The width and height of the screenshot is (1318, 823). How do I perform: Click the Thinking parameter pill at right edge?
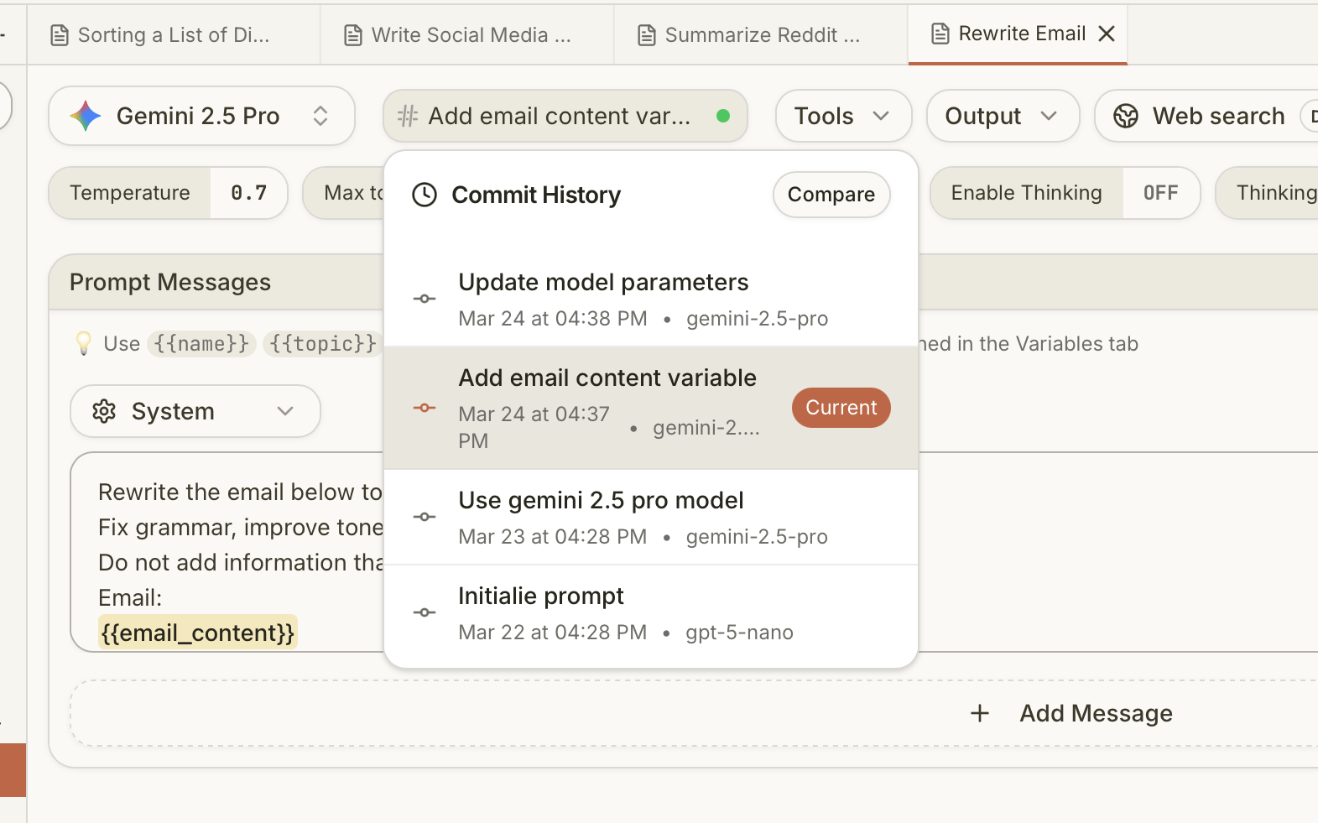coord(1268,193)
